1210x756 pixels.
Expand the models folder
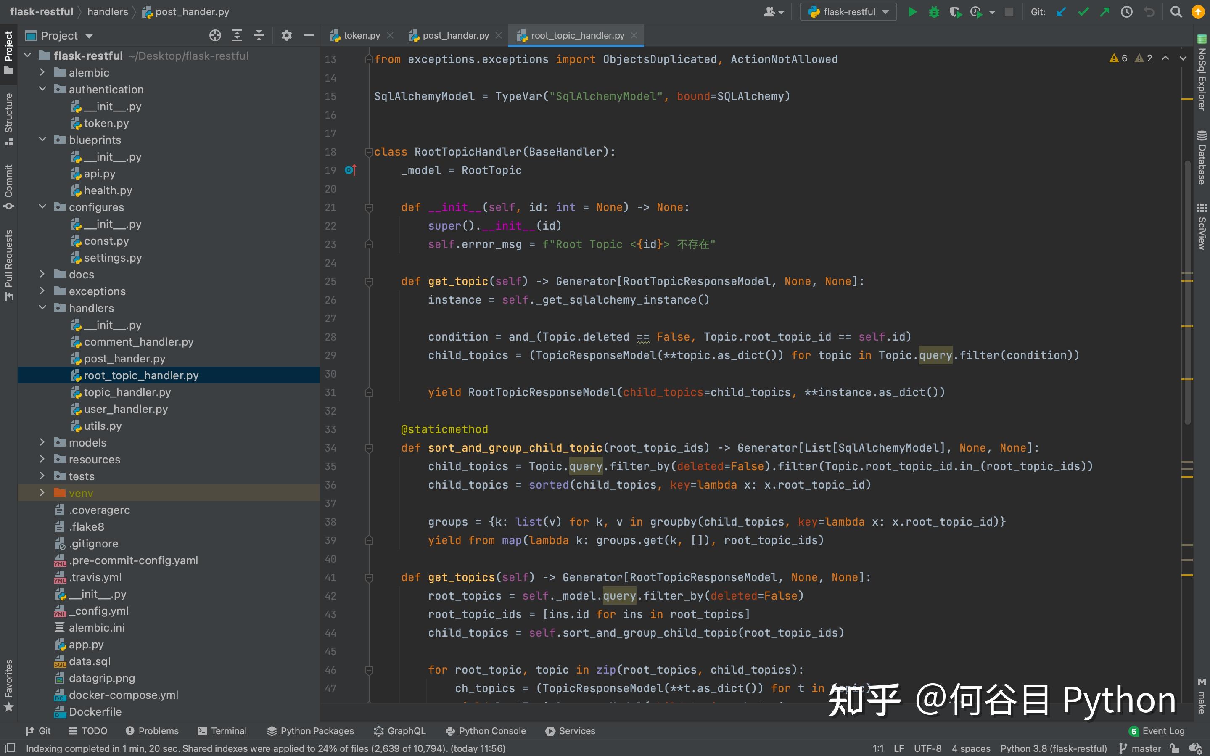click(42, 442)
